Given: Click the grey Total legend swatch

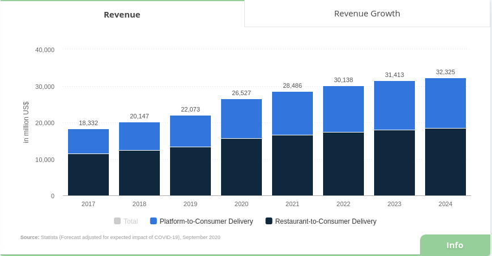Looking at the screenshot, I should point(117,221).
